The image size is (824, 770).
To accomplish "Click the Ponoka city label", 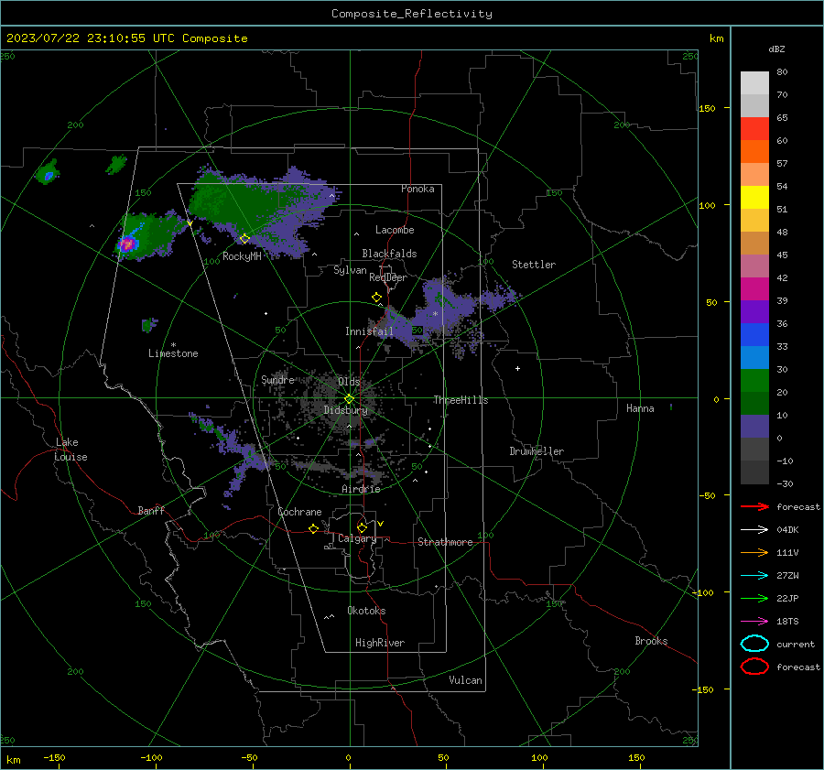I will click(417, 189).
